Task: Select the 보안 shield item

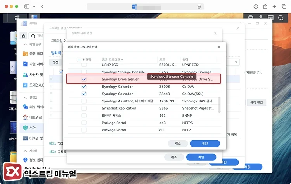Action: point(33,127)
